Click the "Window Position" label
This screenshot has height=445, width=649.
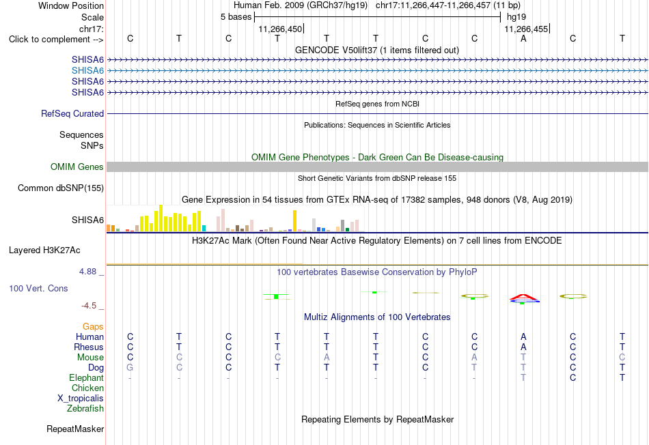[x=71, y=5]
